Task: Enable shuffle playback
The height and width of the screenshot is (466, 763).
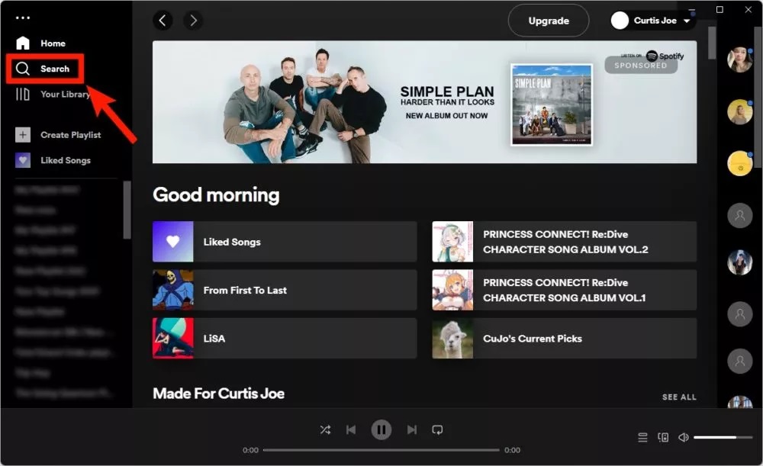Action: 324,429
